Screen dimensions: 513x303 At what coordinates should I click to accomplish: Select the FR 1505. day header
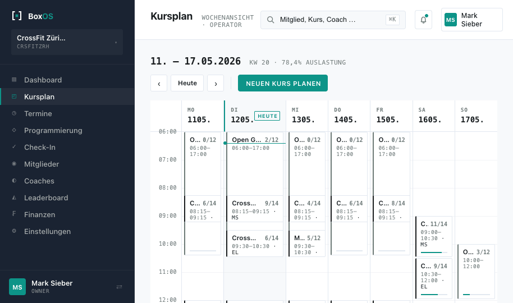pos(392,116)
